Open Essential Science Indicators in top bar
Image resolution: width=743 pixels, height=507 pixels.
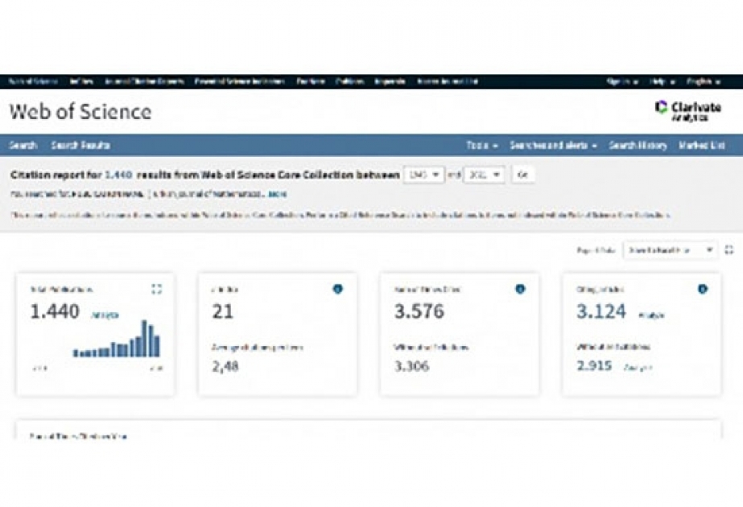click(x=240, y=81)
